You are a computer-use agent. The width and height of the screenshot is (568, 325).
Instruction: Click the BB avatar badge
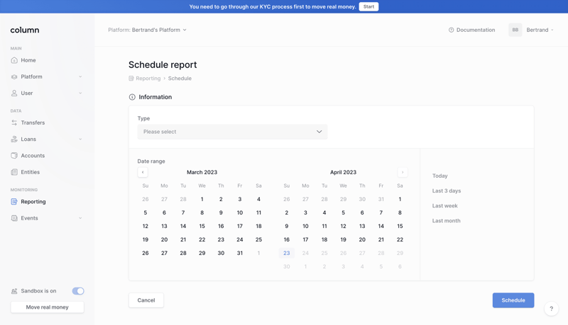coord(515,30)
